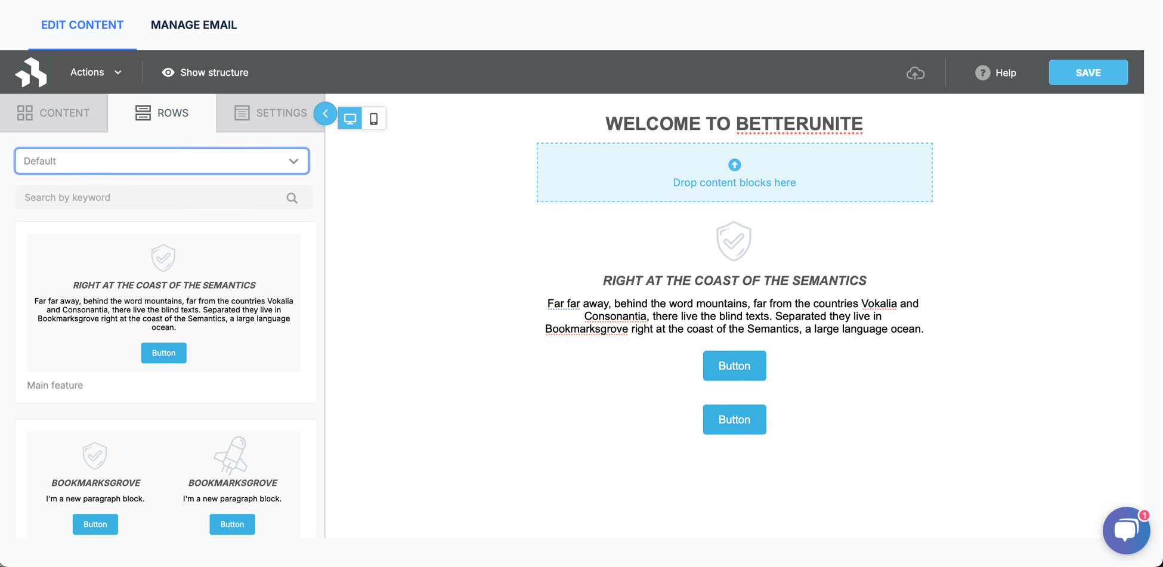Viewport: 1163px width, 567px height.
Task: Select the Far far away paragraph in canvas
Action: click(734, 316)
